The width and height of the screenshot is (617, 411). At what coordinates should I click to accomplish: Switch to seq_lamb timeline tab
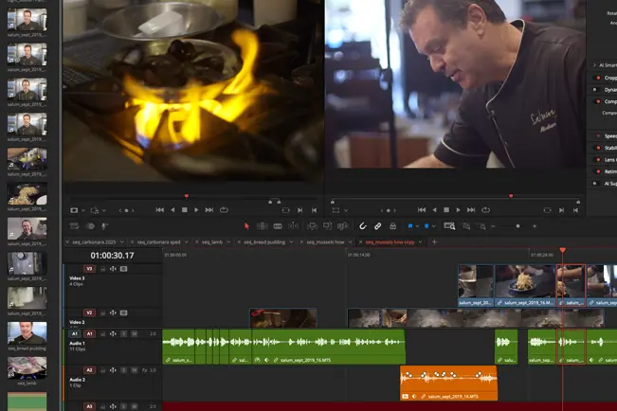(x=212, y=241)
